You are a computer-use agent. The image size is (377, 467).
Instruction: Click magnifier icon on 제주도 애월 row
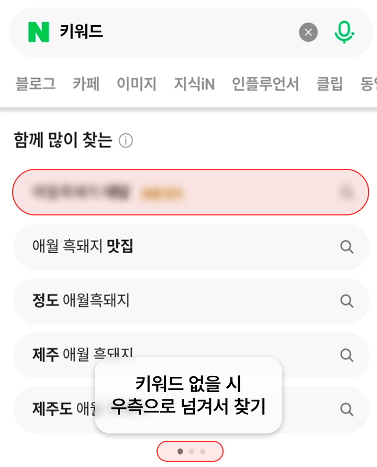pyautogui.click(x=347, y=409)
